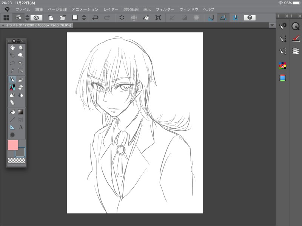
Task: Open Clip Studio support question-mark button
Action: (250, 18)
